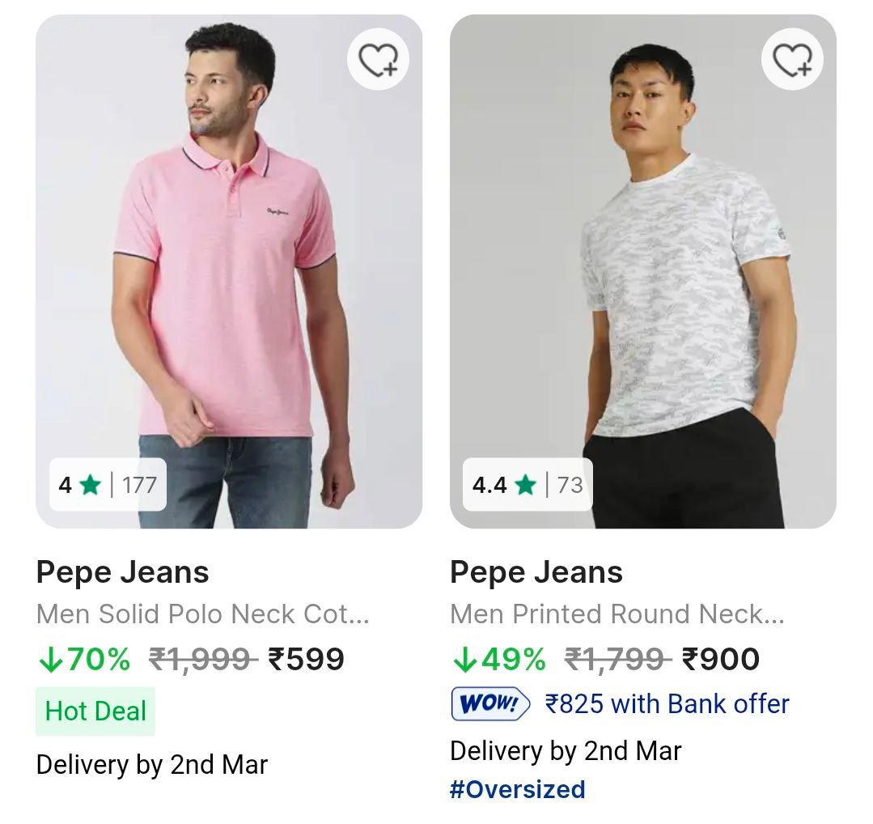Click the 49% discount down arrow
873x824 pixels.
[x=464, y=660]
